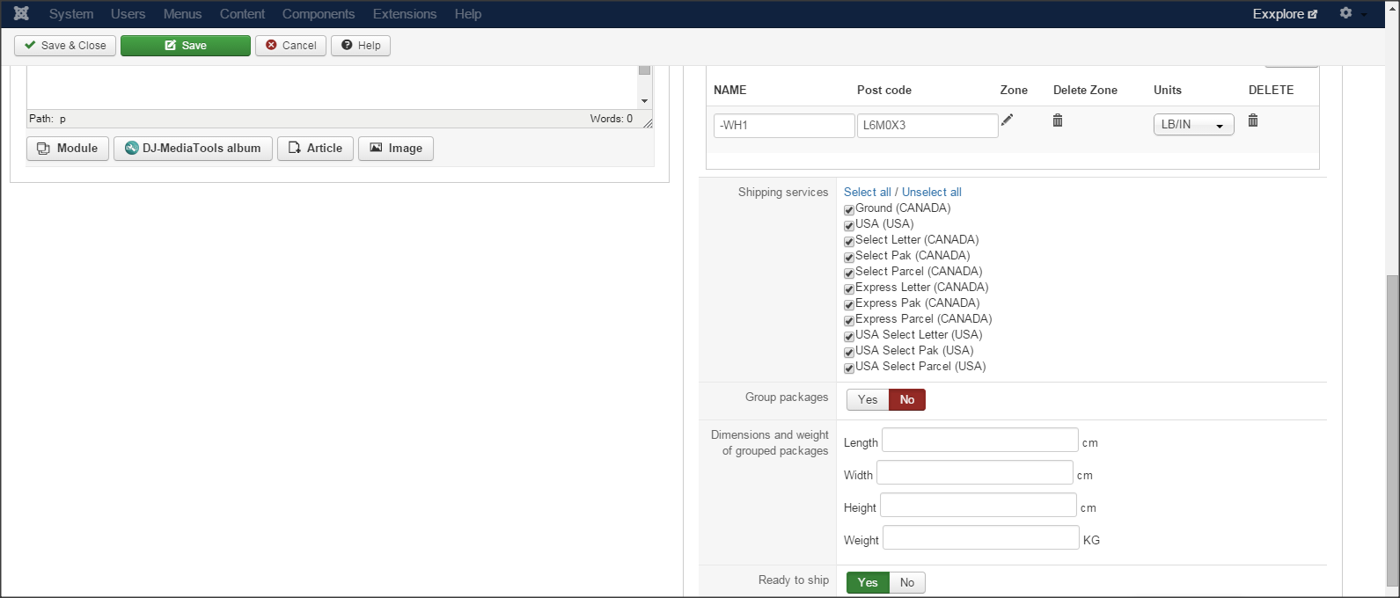The image size is (1400, 598).
Task: Uncheck USA Select Parcel (USA) service
Action: click(849, 368)
